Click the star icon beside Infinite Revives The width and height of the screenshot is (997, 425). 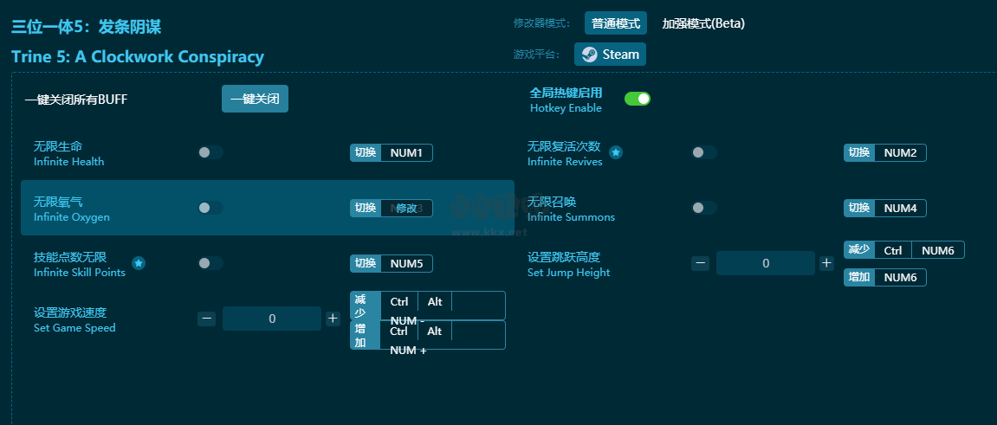coord(616,152)
